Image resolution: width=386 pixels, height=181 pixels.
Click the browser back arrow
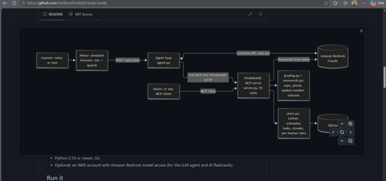[x=5, y=3]
